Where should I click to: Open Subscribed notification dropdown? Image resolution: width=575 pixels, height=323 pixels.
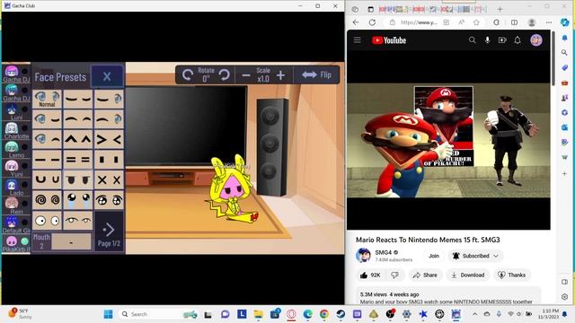(475, 256)
